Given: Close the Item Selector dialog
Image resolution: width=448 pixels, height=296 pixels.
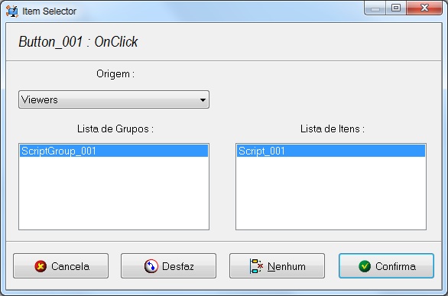Looking at the screenshot, I should pyautogui.click(x=424, y=8).
